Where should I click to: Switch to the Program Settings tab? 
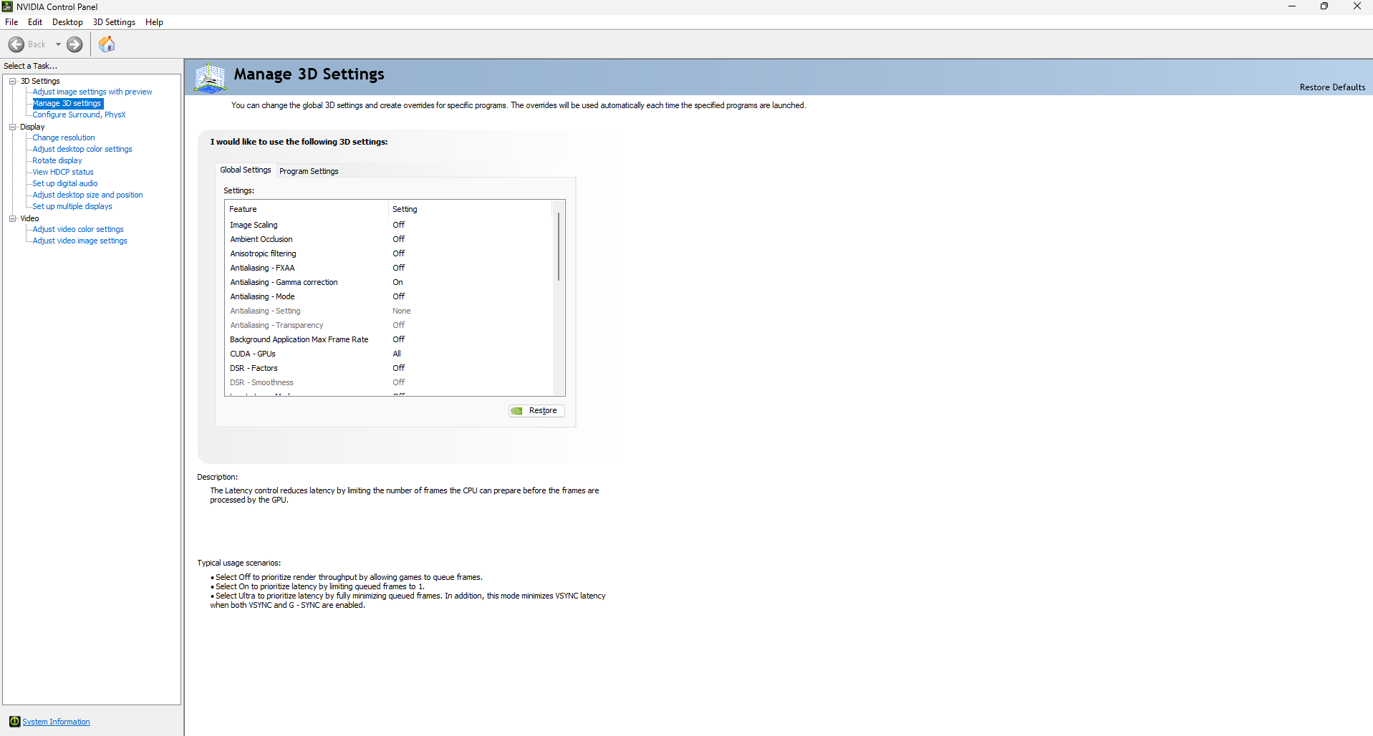309,171
